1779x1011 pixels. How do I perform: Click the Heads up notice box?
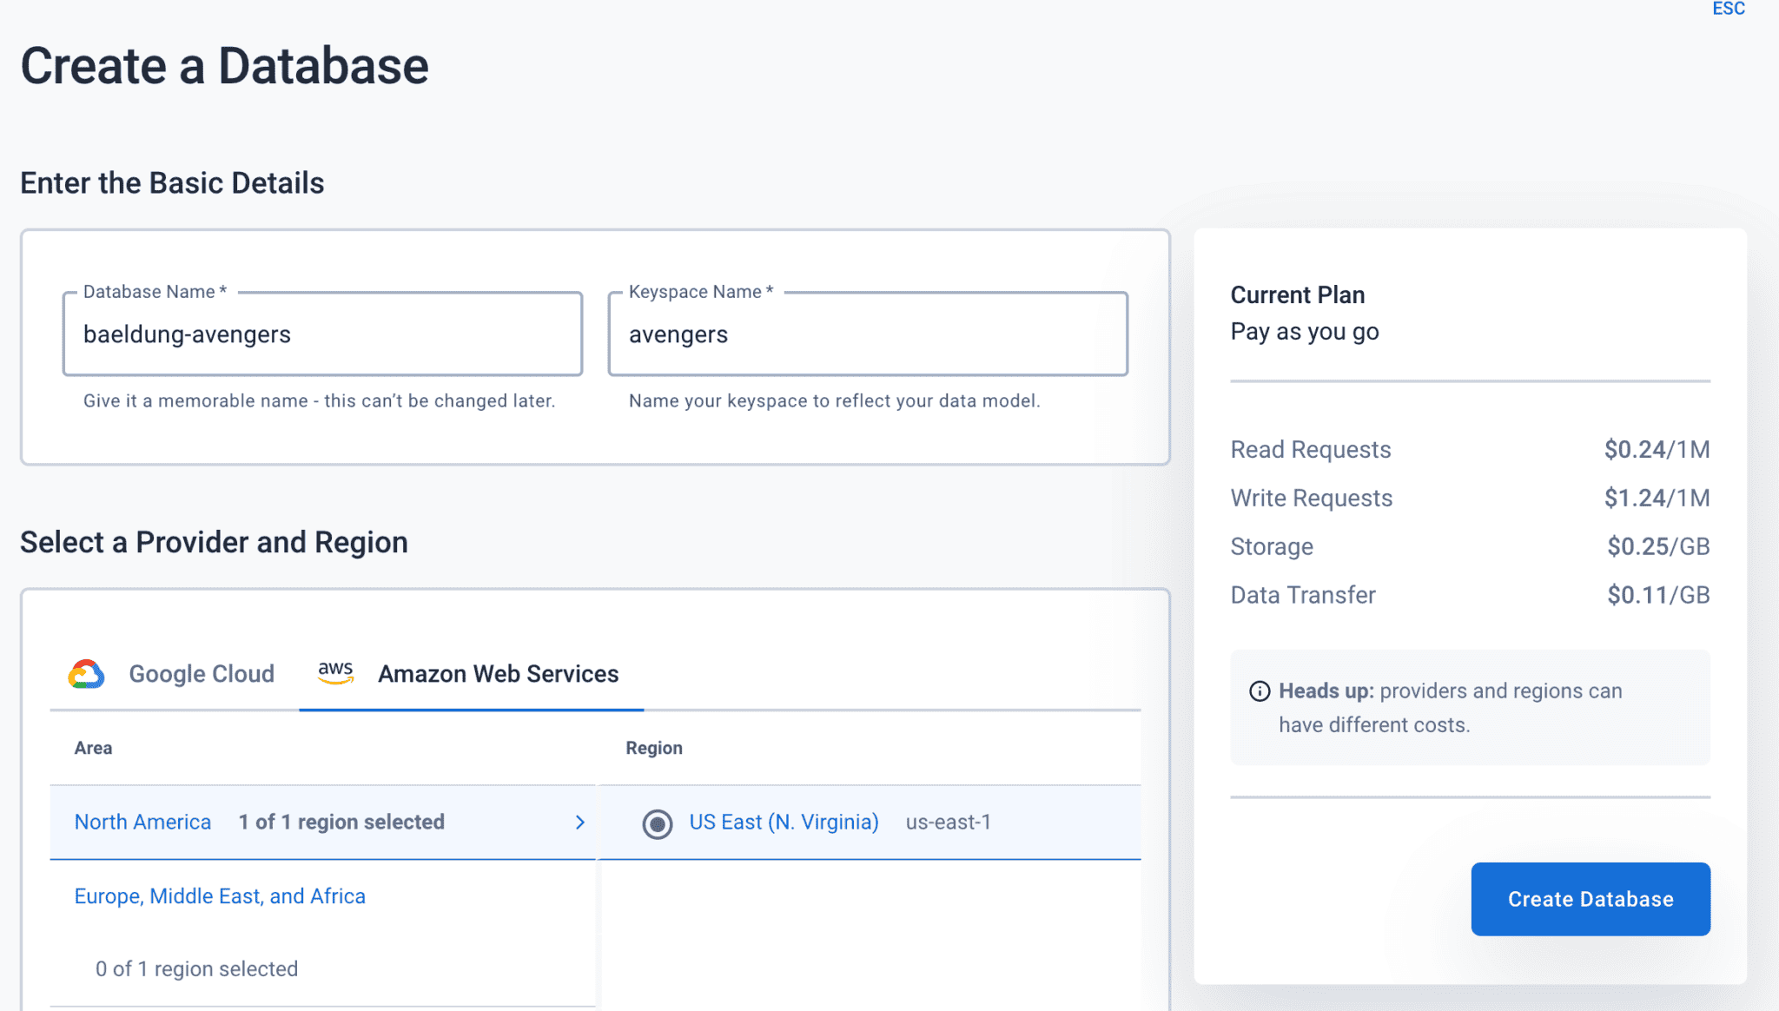(x=1470, y=708)
